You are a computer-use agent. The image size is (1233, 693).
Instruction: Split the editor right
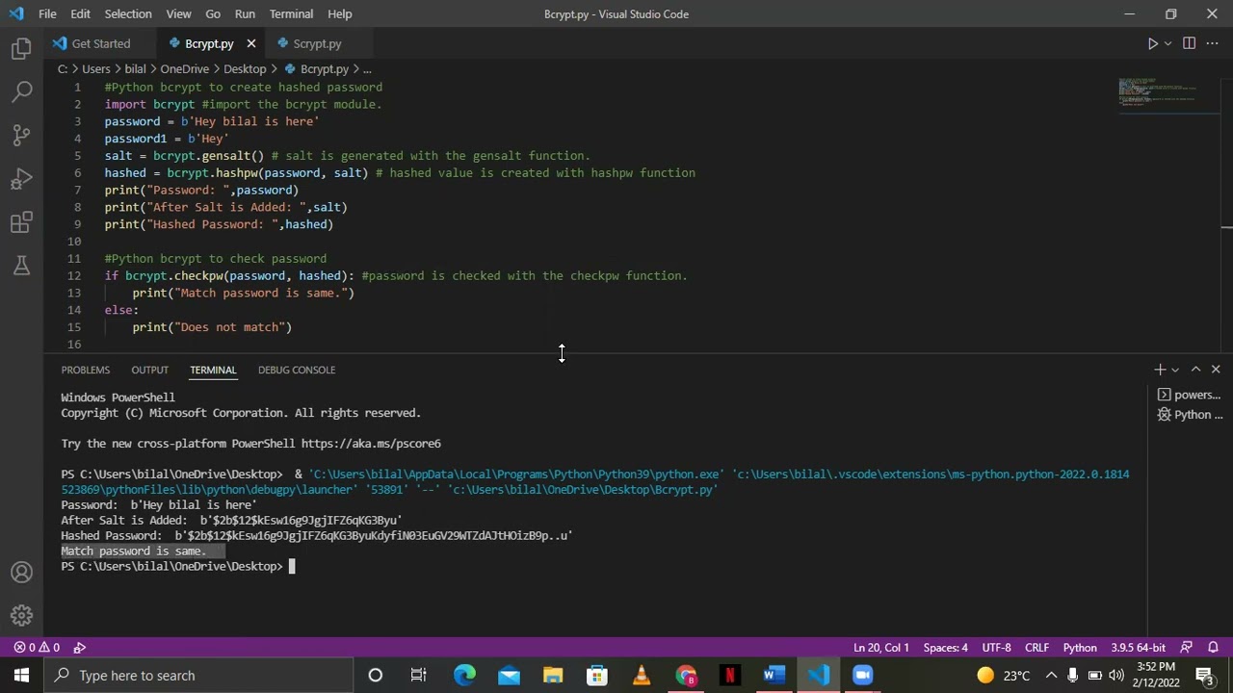pyautogui.click(x=1189, y=43)
